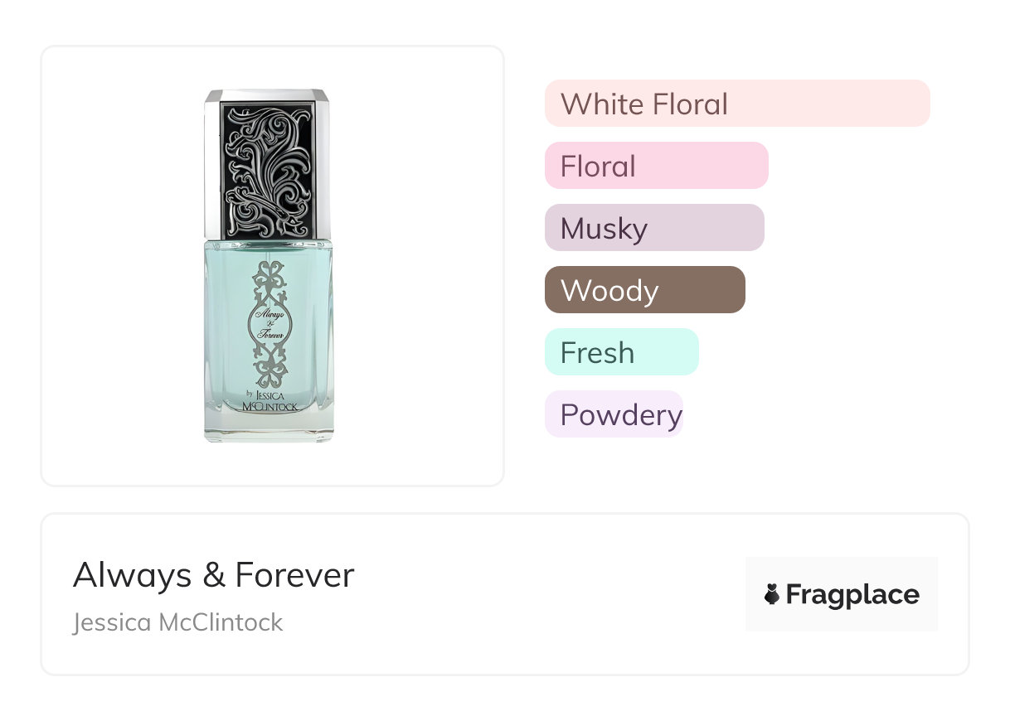Click the ornate silver bottle cap
Viewport: 1010px width, 716px height.
[x=267, y=164]
